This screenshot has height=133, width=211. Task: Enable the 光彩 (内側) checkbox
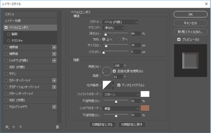point(6,67)
